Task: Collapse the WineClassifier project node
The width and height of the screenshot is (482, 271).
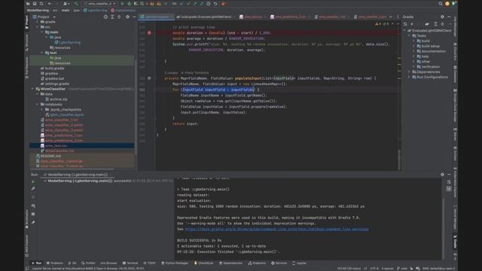Action: coord(32,89)
